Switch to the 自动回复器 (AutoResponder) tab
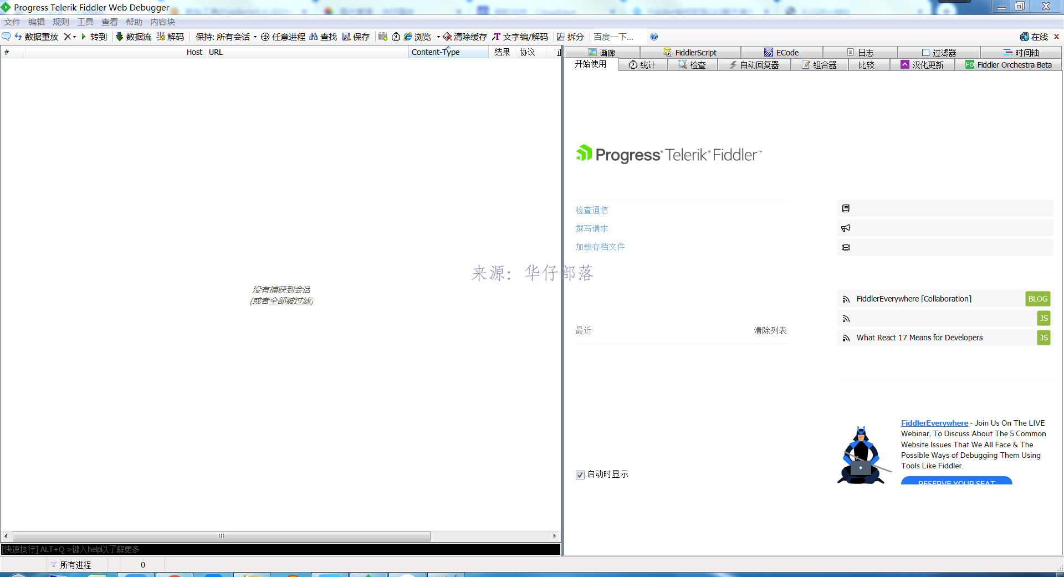The height and width of the screenshot is (577, 1064). pos(754,65)
